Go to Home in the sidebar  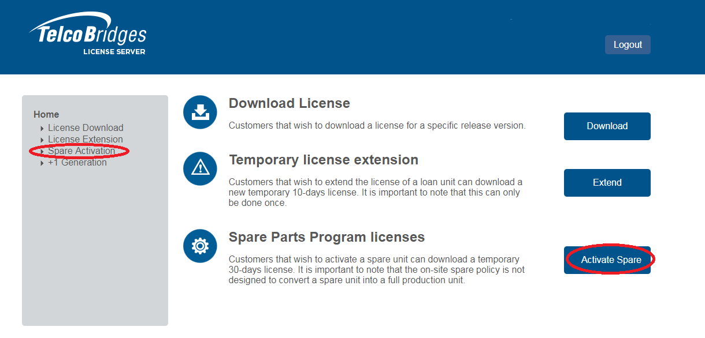click(46, 115)
